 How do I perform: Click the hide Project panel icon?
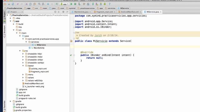[67, 12]
